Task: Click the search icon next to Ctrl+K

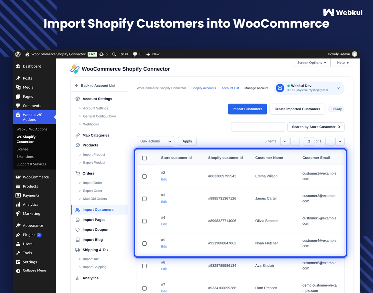Action: [114, 54]
